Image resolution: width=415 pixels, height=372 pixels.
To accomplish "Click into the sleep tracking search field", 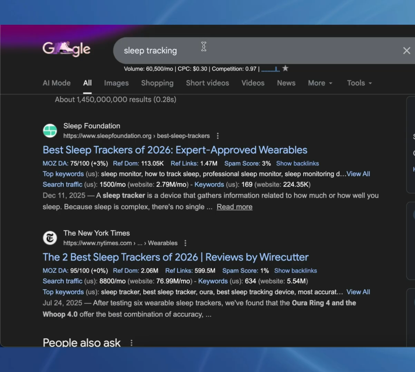I will (250, 51).
